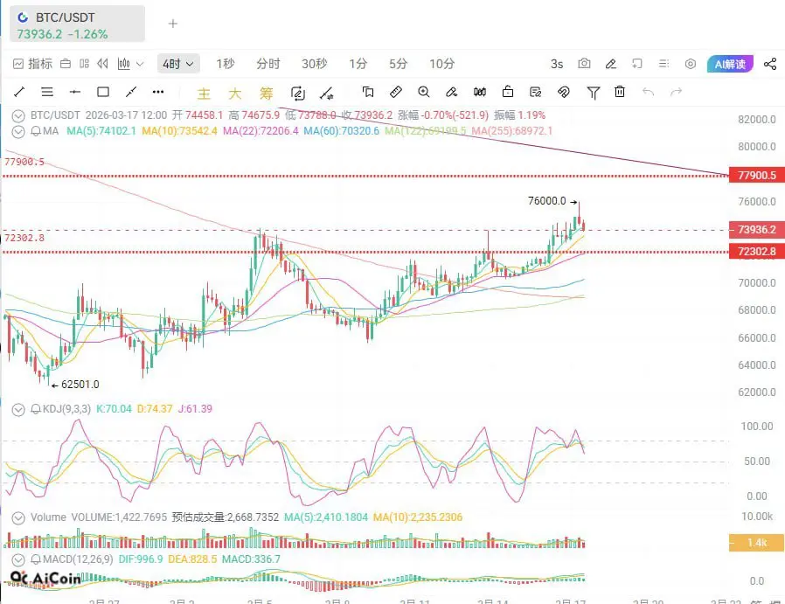The height and width of the screenshot is (604, 785).
Task: Collapse the BTC/USDT main info row
Action: point(18,116)
